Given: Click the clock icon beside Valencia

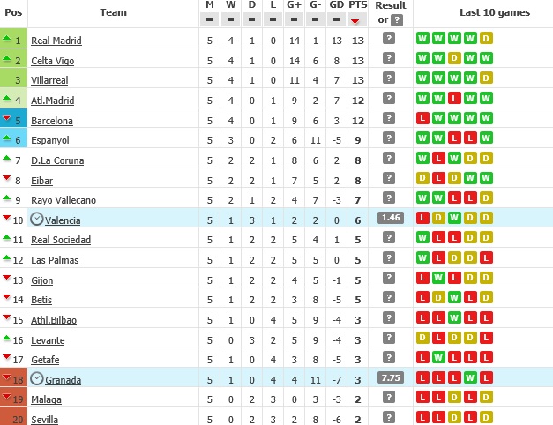Looking at the screenshot, I should [x=36, y=220].
